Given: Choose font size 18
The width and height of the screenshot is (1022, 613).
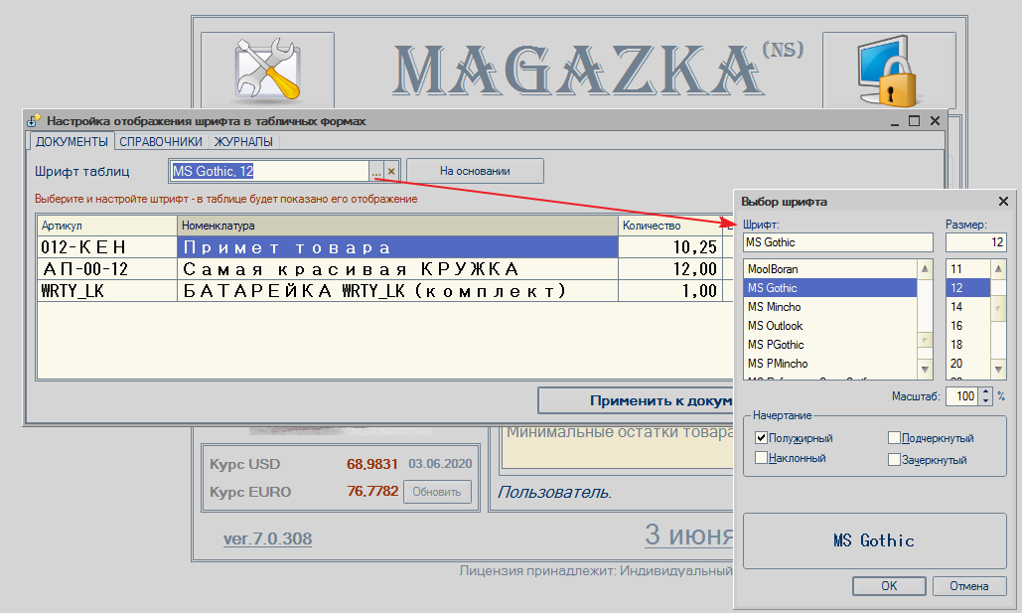Looking at the screenshot, I should [968, 345].
